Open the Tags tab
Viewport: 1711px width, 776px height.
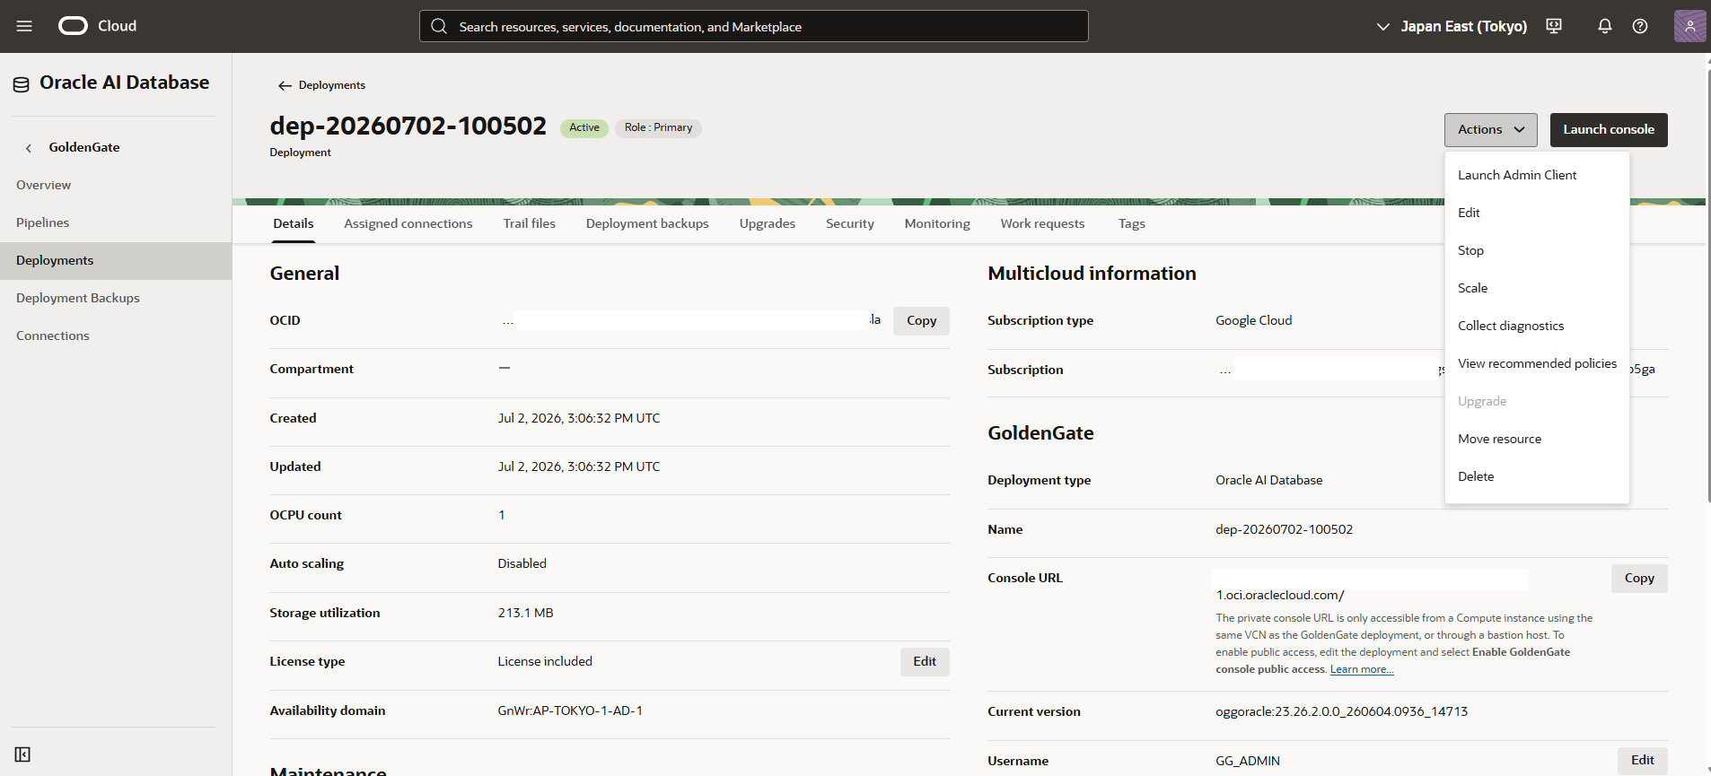1132,223
